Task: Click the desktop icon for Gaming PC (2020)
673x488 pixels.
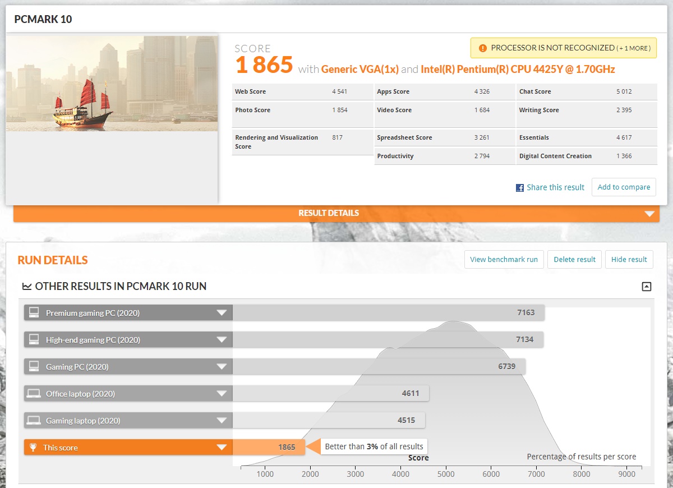Action: click(34, 366)
